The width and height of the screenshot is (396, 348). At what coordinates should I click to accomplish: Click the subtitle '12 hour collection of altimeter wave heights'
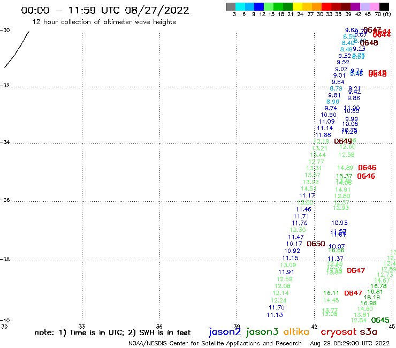(104, 22)
